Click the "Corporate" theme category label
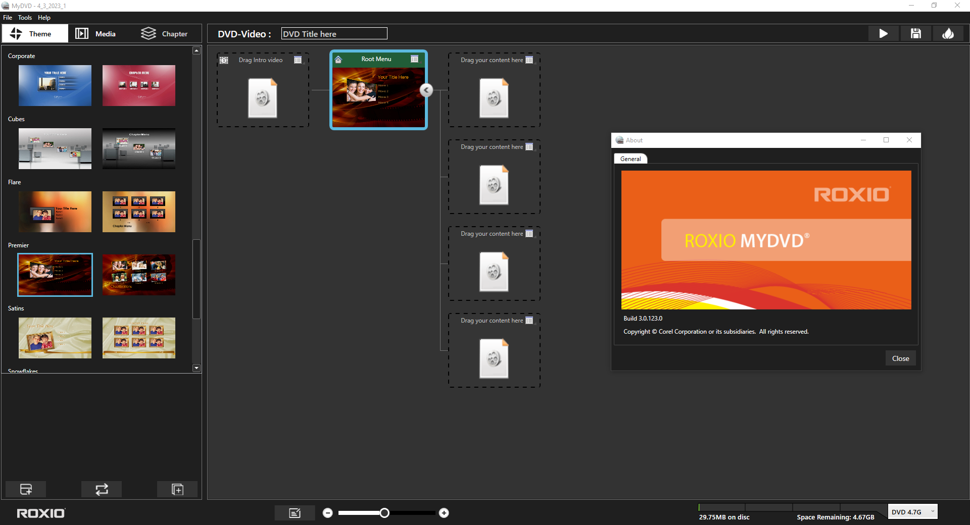The image size is (970, 525). (21, 56)
